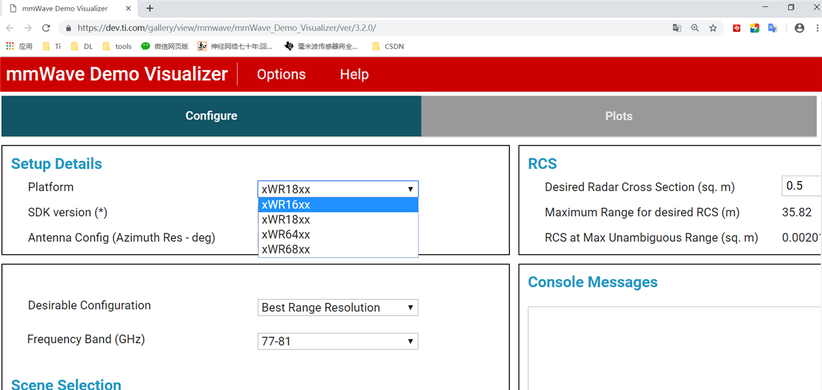Viewport: 822px width, 390px height.
Task: Click the browser back arrow
Action: coord(10,28)
